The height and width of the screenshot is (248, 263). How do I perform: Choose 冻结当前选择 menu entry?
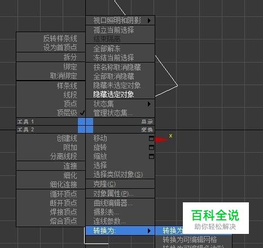(113, 57)
